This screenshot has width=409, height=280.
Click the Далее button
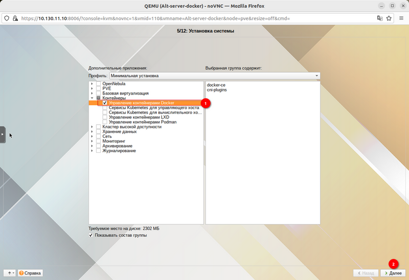(x=393, y=273)
